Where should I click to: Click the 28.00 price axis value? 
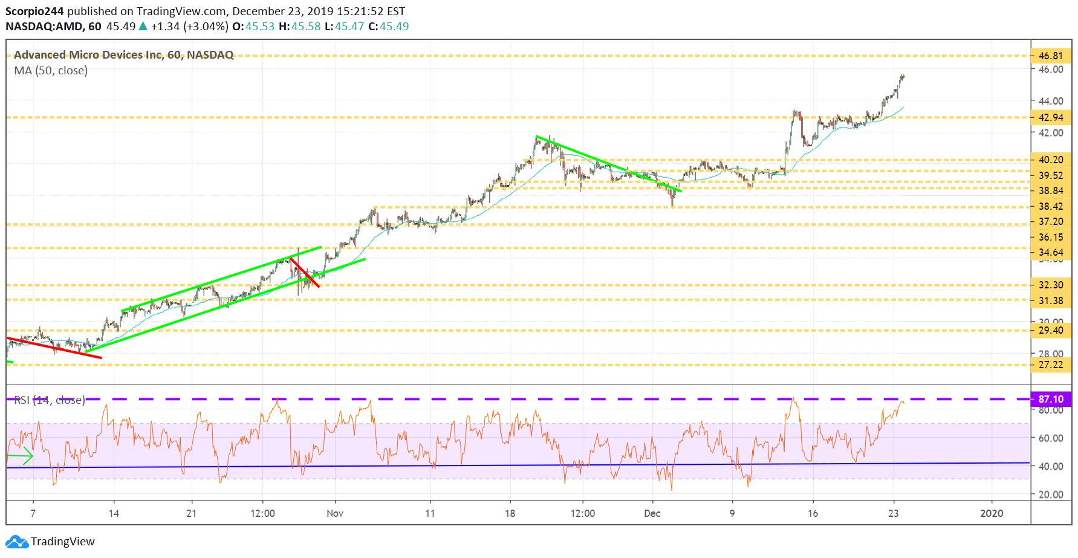[1051, 354]
